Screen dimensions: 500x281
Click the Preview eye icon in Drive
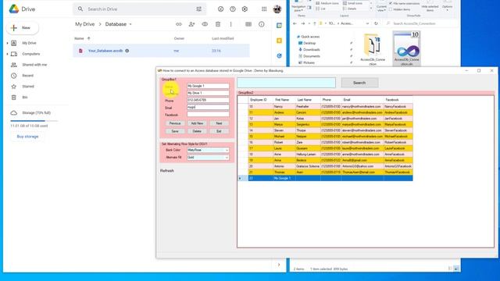coord(205,24)
